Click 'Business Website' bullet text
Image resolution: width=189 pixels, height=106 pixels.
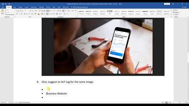tap(56, 94)
